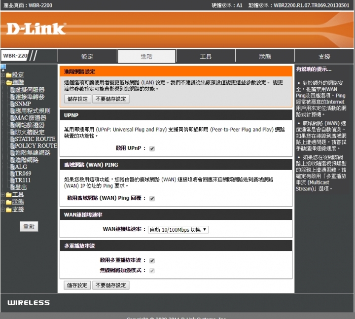
Task: Click top 儲存設定 button
Action: tap(77, 99)
